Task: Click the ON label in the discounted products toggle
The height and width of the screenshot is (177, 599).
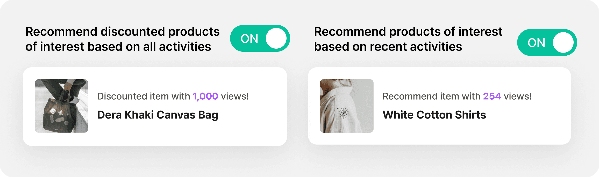Action: pos(249,39)
